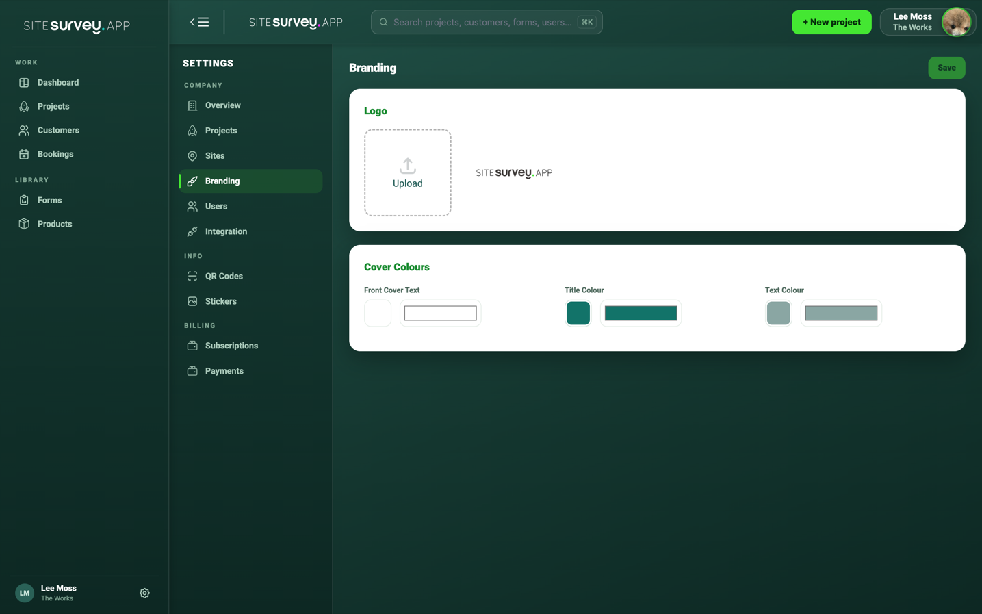
Task: Click the uploaded SiteSurvey.app logo preview
Action: pos(514,173)
